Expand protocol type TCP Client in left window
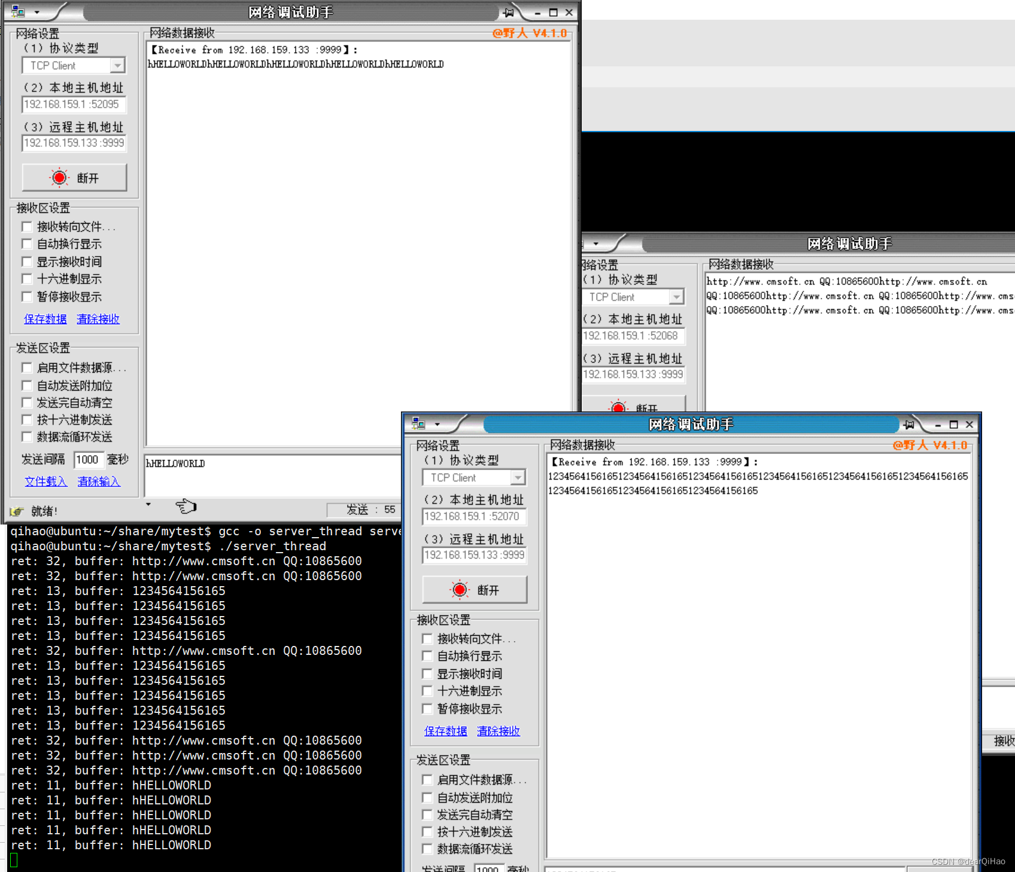The image size is (1015, 872). (118, 65)
